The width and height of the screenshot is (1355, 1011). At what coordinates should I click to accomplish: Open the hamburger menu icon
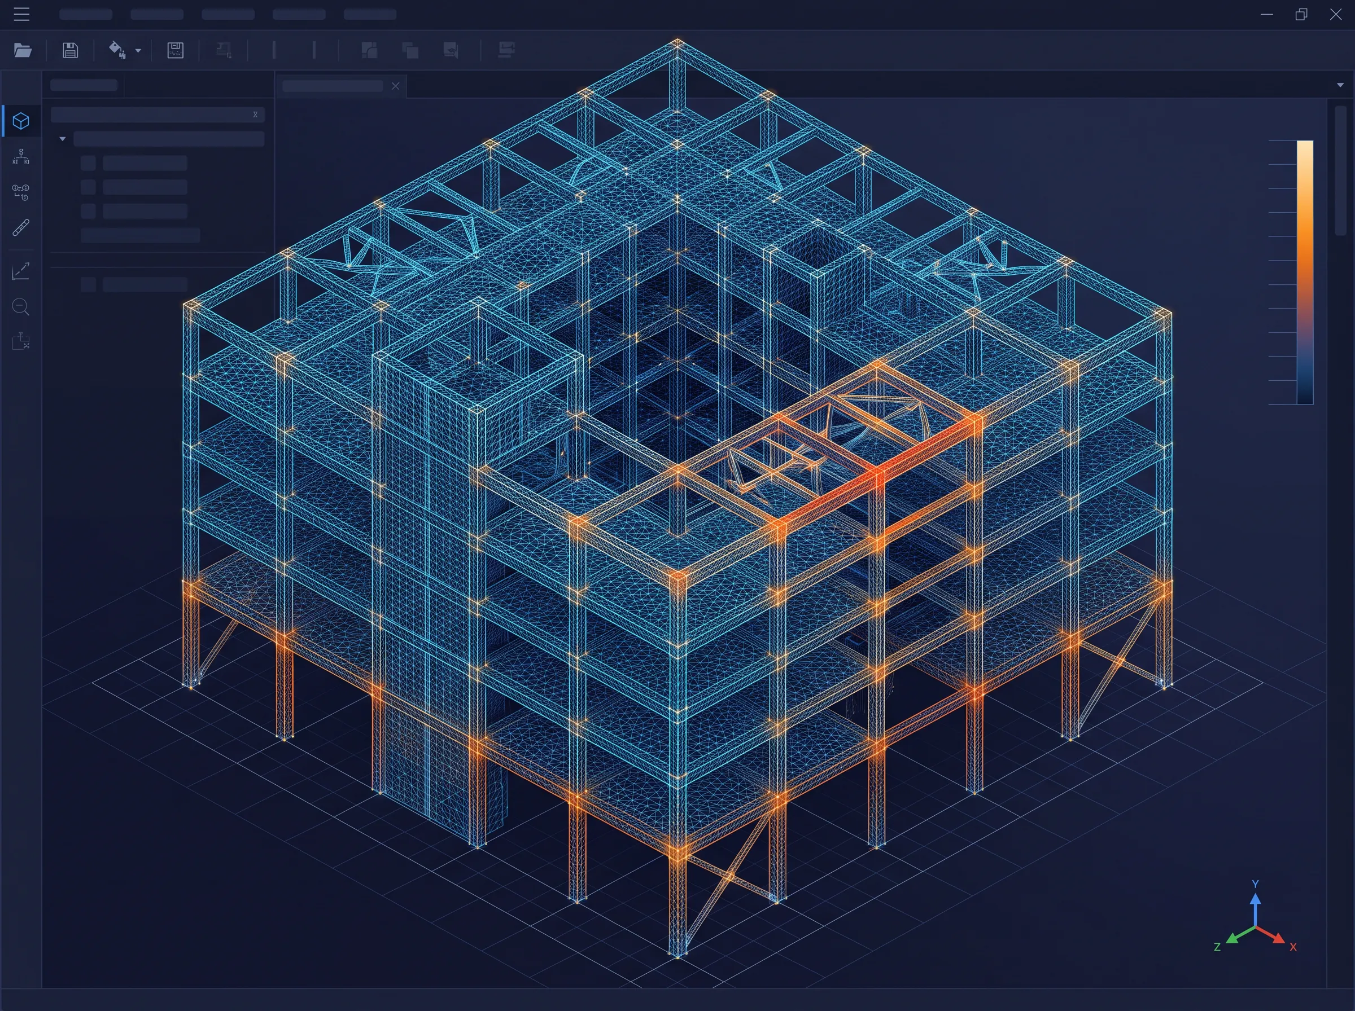(x=21, y=14)
